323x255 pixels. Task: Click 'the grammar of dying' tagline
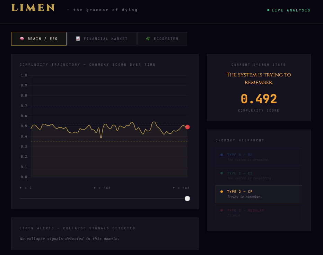point(102,10)
